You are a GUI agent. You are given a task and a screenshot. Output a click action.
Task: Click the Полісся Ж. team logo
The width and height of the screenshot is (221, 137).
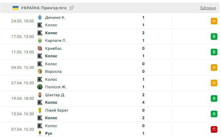coord(40,87)
